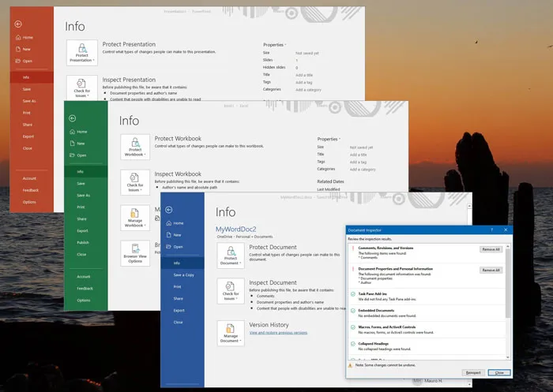Click Open folder icon in PowerPoint sidebar
Screen dimensions: 553x392
[x=18, y=61]
